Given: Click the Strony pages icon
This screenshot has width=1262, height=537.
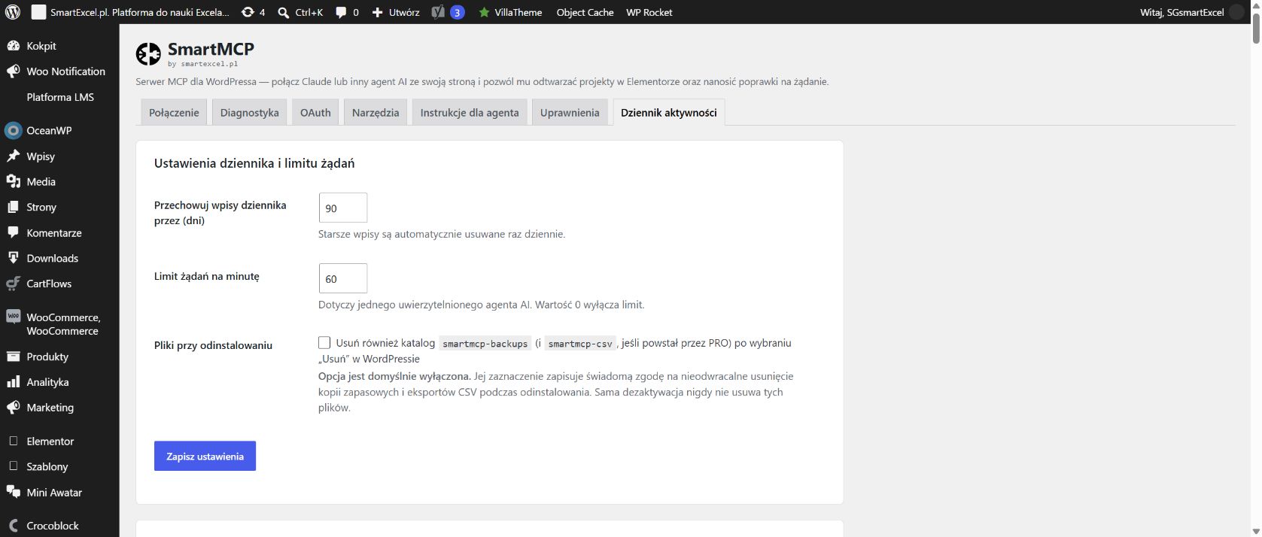Looking at the screenshot, I should tap(13, 207).
